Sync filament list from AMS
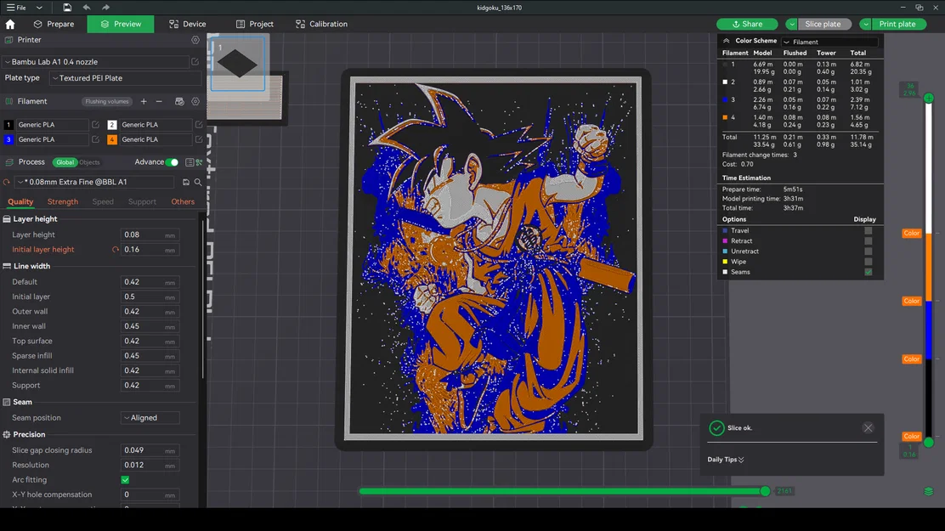The width and height of the screenshot is (945, 531). (179, 101)
